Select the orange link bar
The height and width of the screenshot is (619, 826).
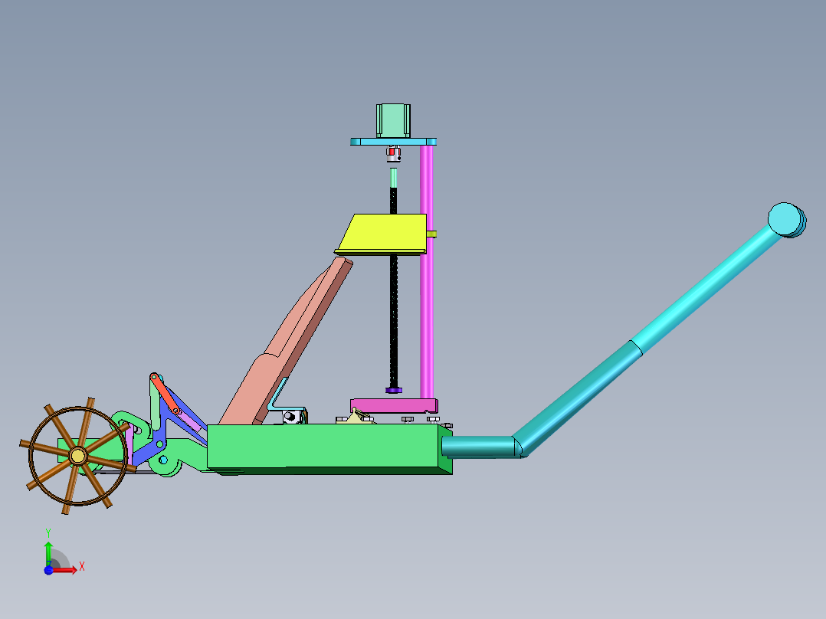click(164, 394)
